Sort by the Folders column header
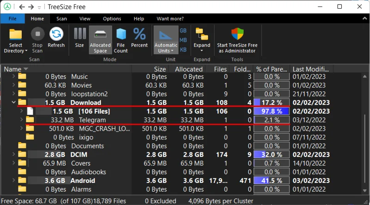 (x=241, y=69)
